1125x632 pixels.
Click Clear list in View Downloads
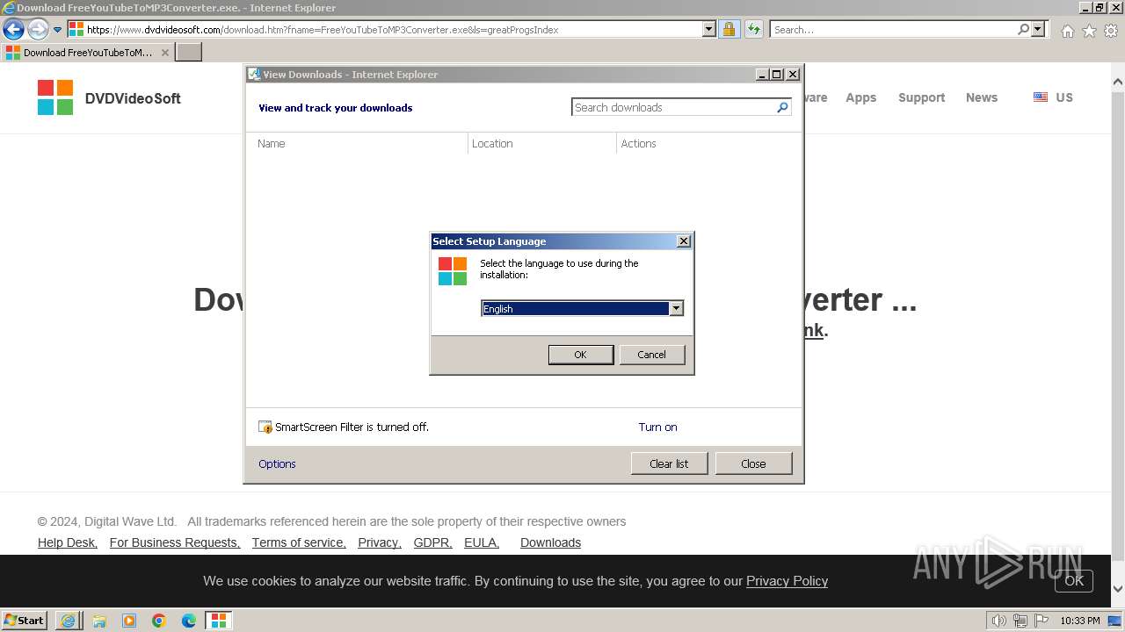click(669, 463)
